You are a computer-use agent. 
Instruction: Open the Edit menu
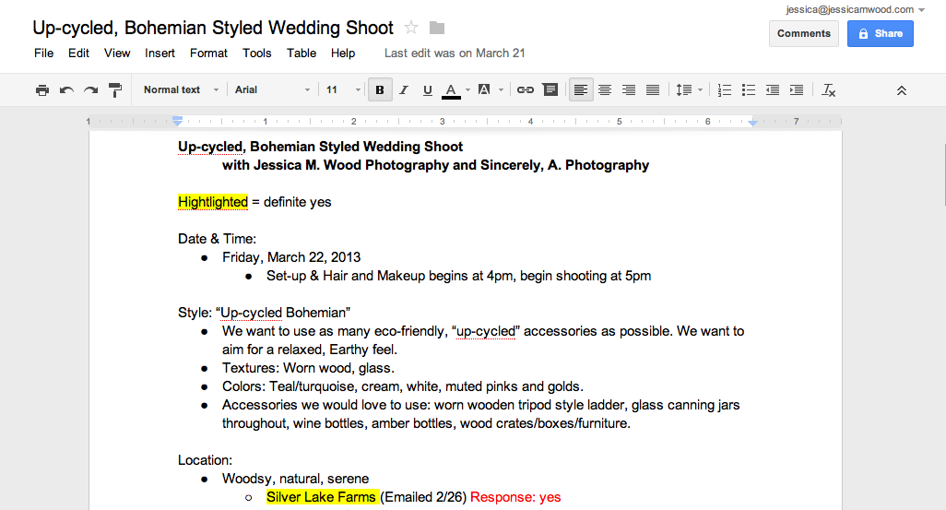[78, 53]
